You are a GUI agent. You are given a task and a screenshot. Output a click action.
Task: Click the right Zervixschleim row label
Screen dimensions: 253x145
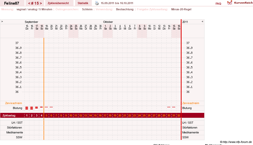(x=191, y=103)
